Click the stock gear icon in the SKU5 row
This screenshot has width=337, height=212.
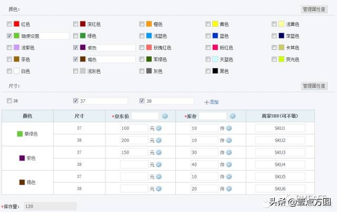pyautogui.click(x=229, y=177)
